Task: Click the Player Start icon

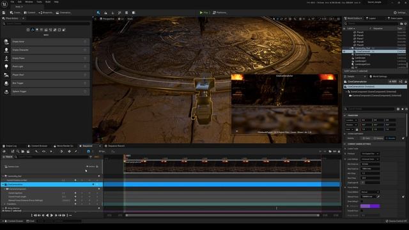Action: click(6, 75)
